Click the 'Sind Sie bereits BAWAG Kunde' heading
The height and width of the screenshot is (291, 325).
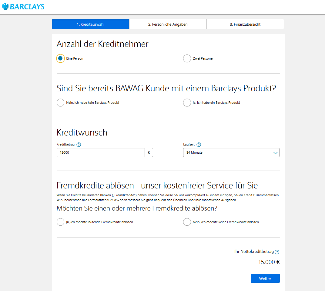coord(166,88)
